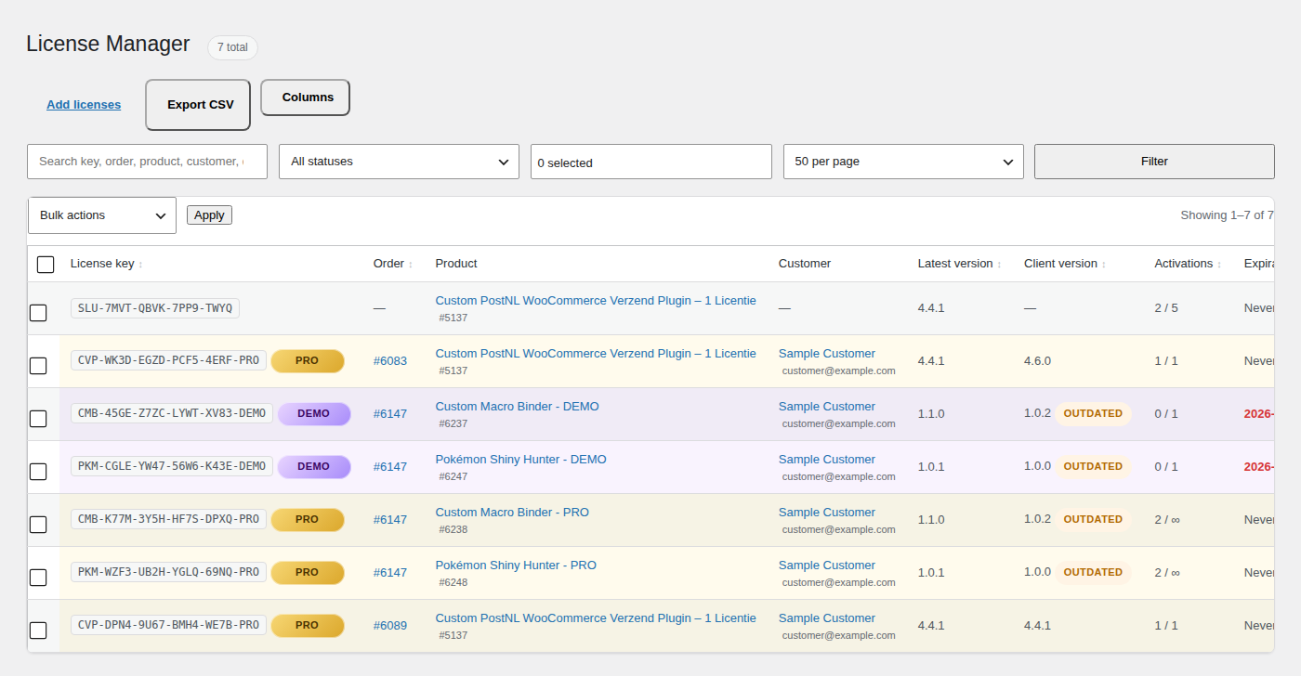
Task: Check the PKM-WZF3-UB2H-YGLQ-69NQ-PRO row checkbox
Action: point(38,578)
